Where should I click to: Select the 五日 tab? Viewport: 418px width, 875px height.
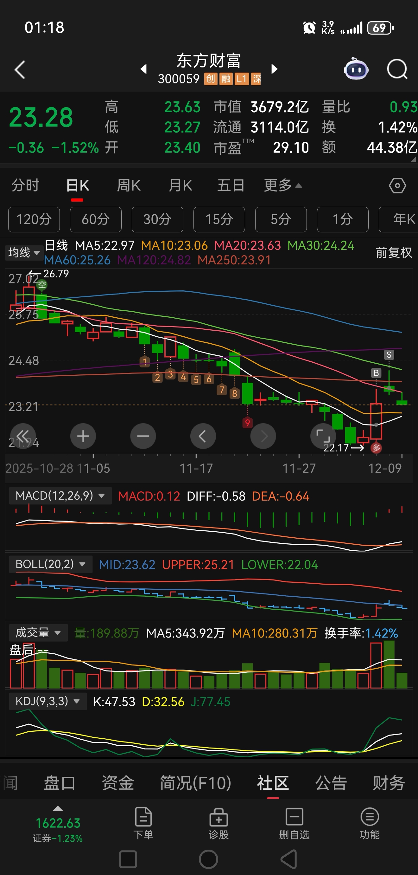click(231, 185)
